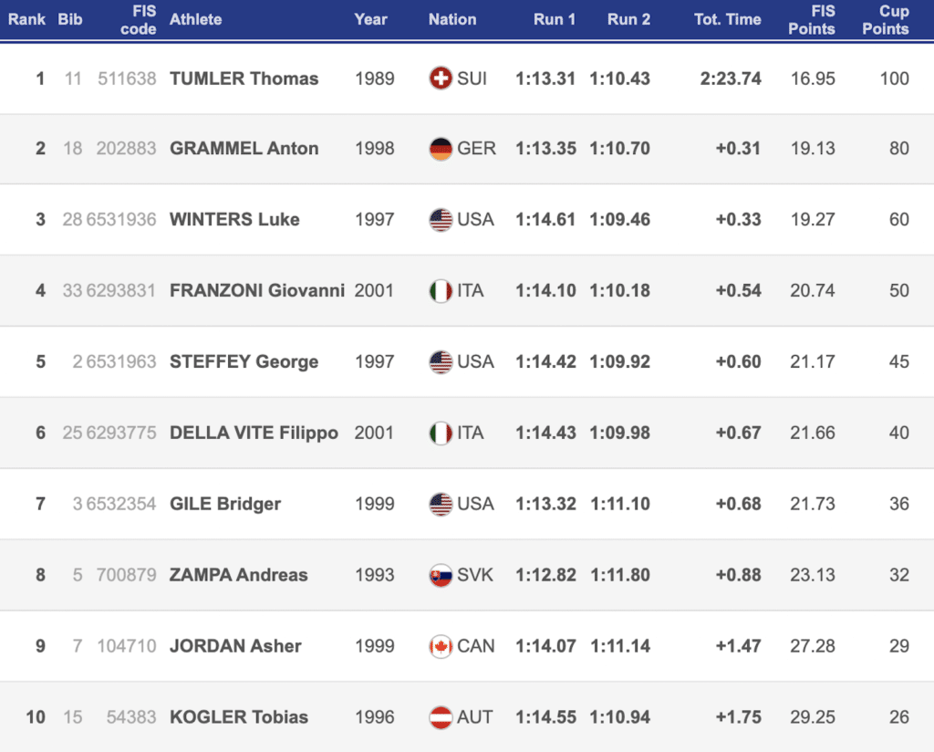934x752 pixels.
Task: Open athlete TUMLER Thomas
Action: tap(244, 78)
